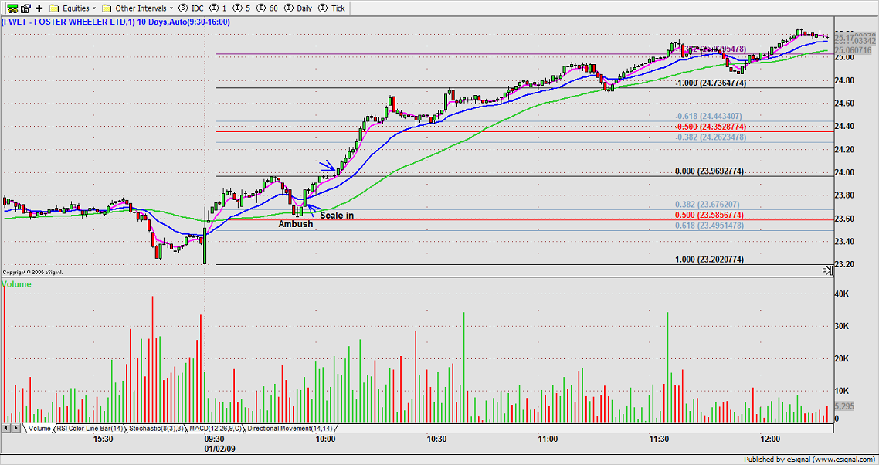The height and width of the screenshot is (465, 879).
Task: Click the 12:00 time axis label
Action: pyautogui.click(x=771, y=440)
